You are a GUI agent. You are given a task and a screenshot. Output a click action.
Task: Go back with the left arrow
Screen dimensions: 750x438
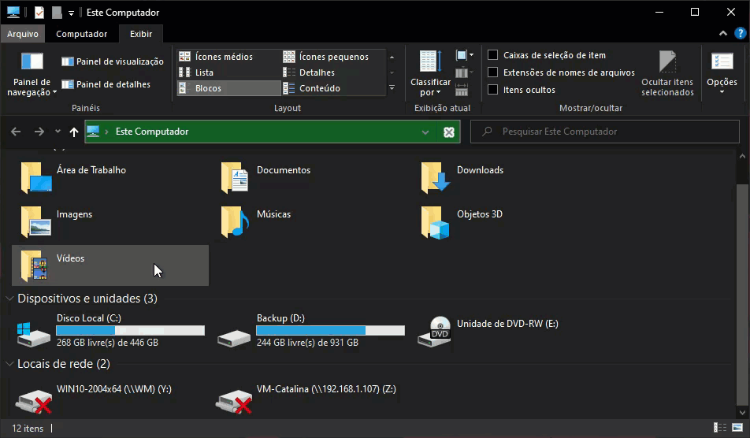[x=16, y=132]
